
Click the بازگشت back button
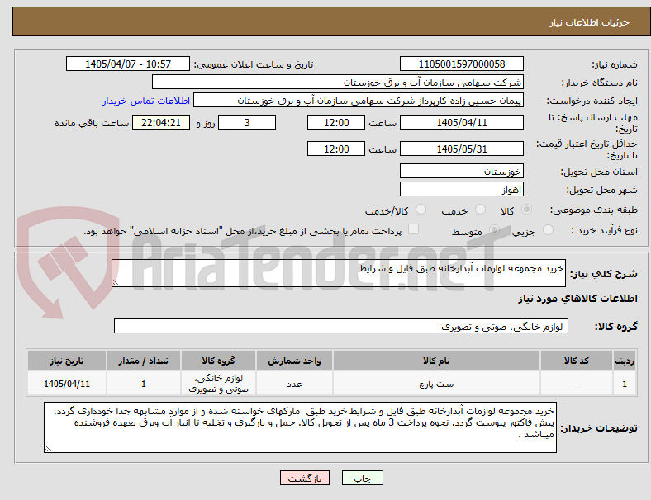tap(305, 478)
